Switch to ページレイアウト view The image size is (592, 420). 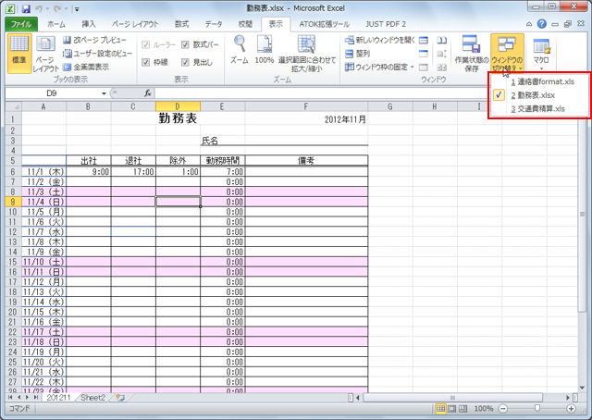click(x=45, y=54)
